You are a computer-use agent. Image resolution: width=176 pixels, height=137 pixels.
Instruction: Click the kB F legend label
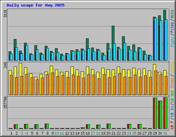[x=172, y=125]
